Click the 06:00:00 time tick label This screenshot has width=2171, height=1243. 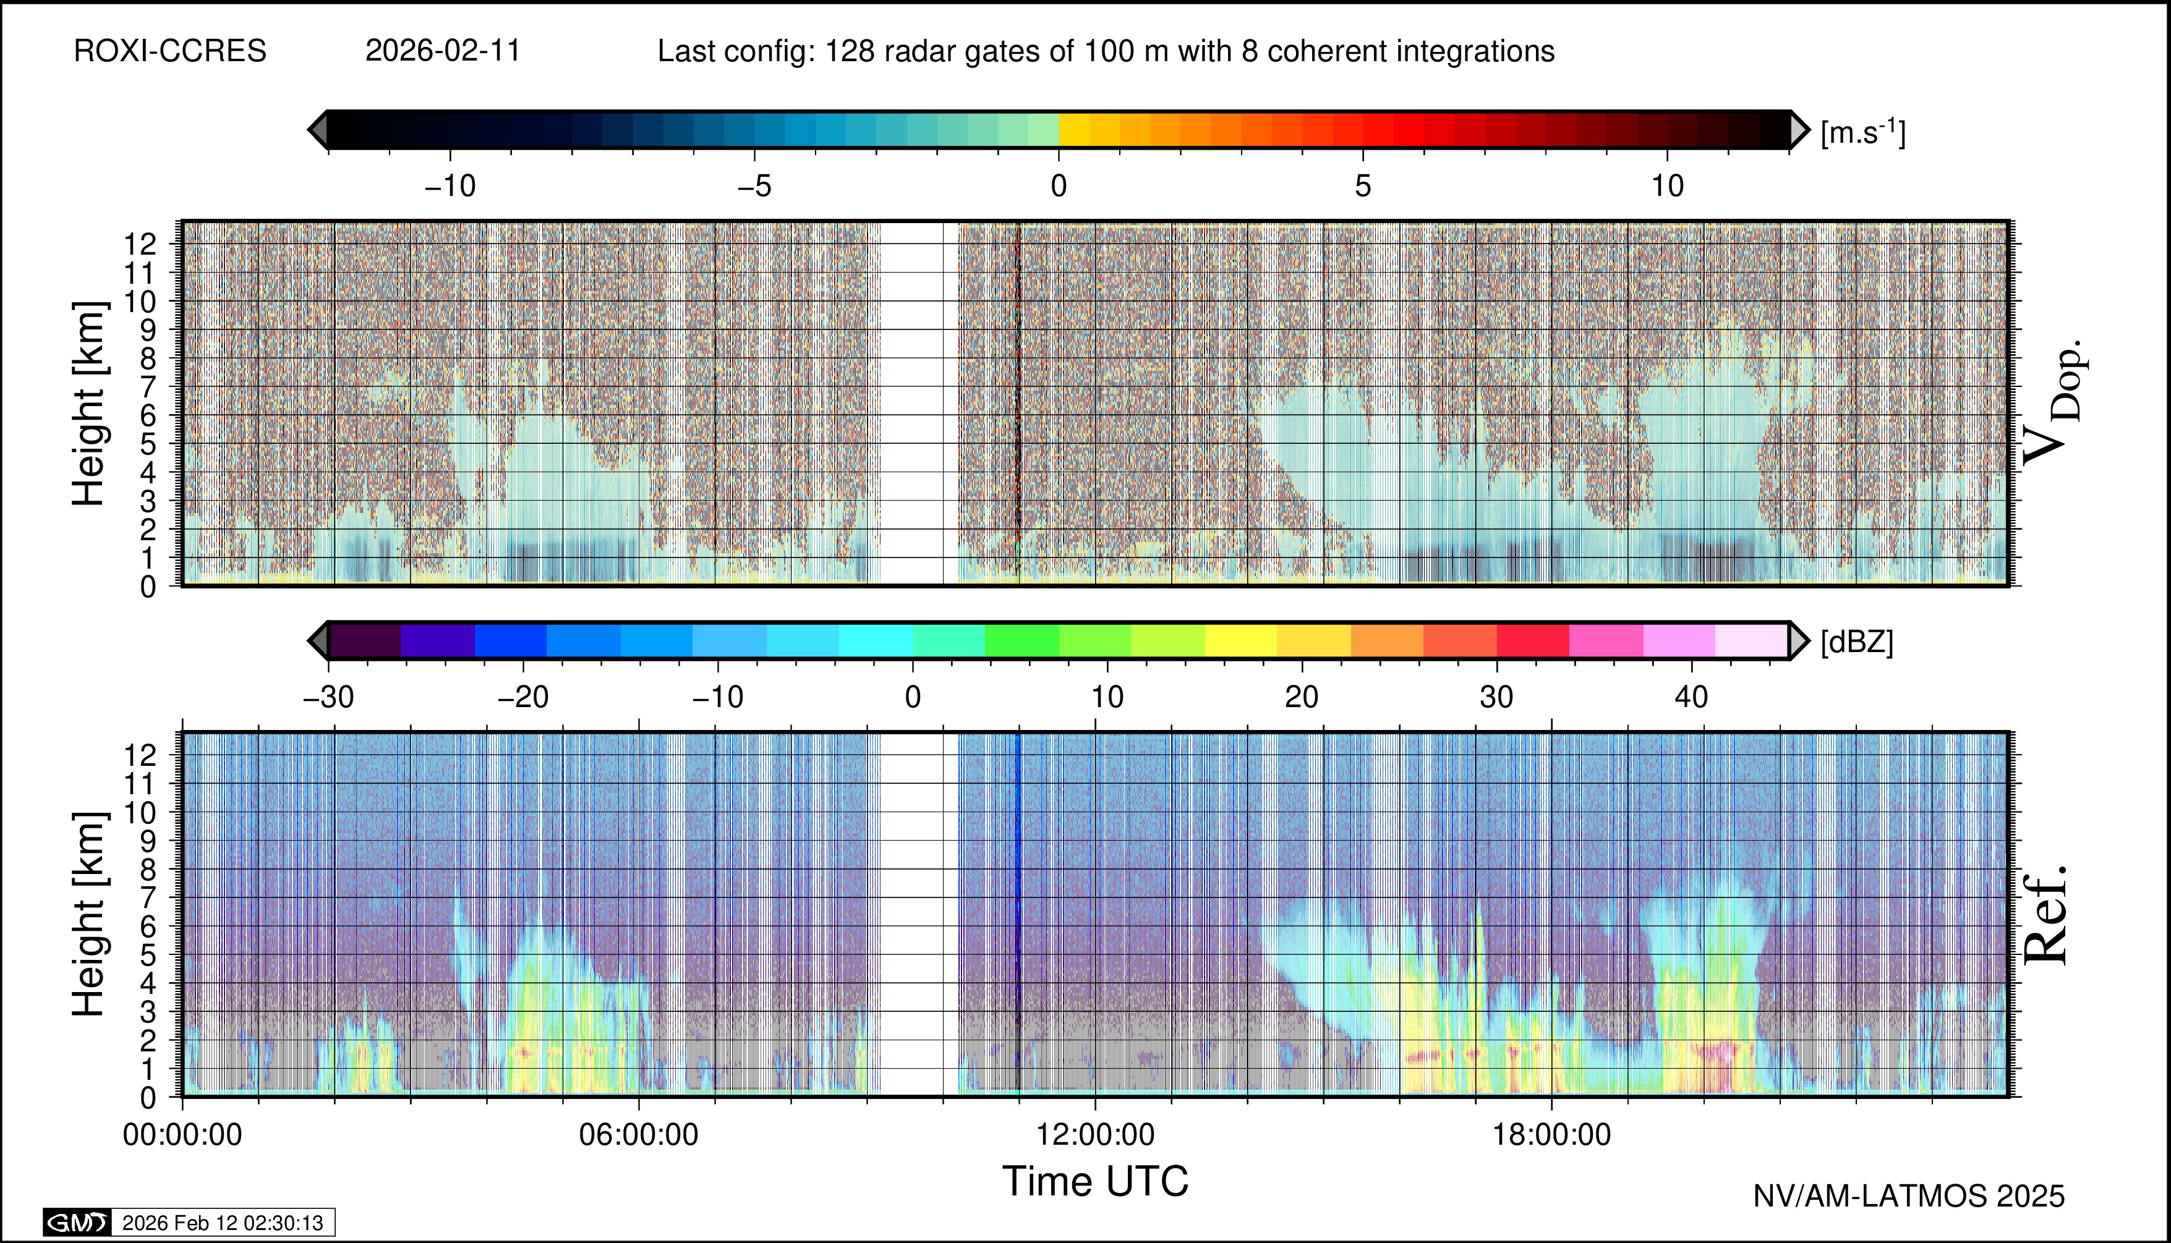point(639,1135)
